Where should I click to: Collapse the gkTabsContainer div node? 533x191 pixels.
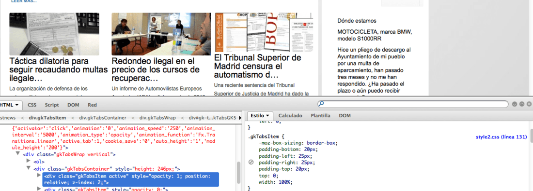(x=28, y=168)
